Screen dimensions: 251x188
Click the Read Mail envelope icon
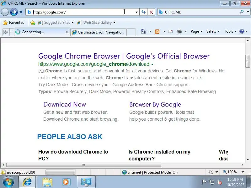pos(170,31)
